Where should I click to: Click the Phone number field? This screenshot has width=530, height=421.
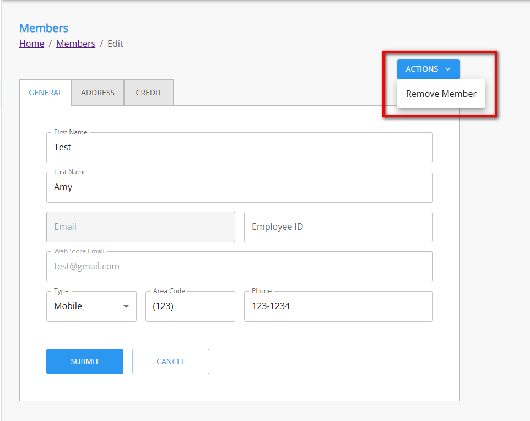(338, 306)
